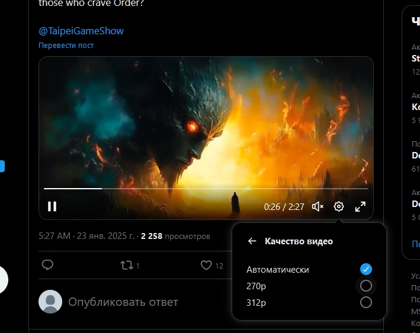
Task: Focus the Опубликовать ответ reply field
Action: pos(123,302)
